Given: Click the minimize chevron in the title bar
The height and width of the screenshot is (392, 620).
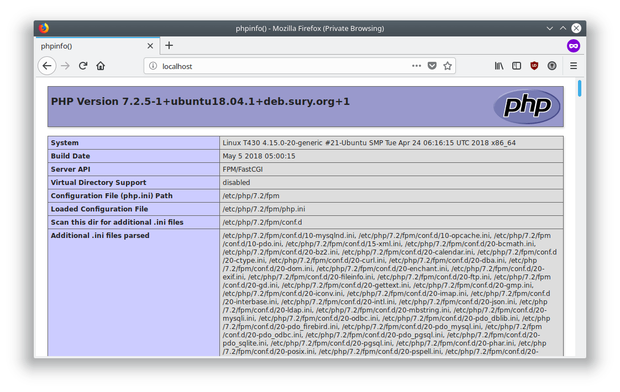Looking at the screenshot, I should click(550, 28).
